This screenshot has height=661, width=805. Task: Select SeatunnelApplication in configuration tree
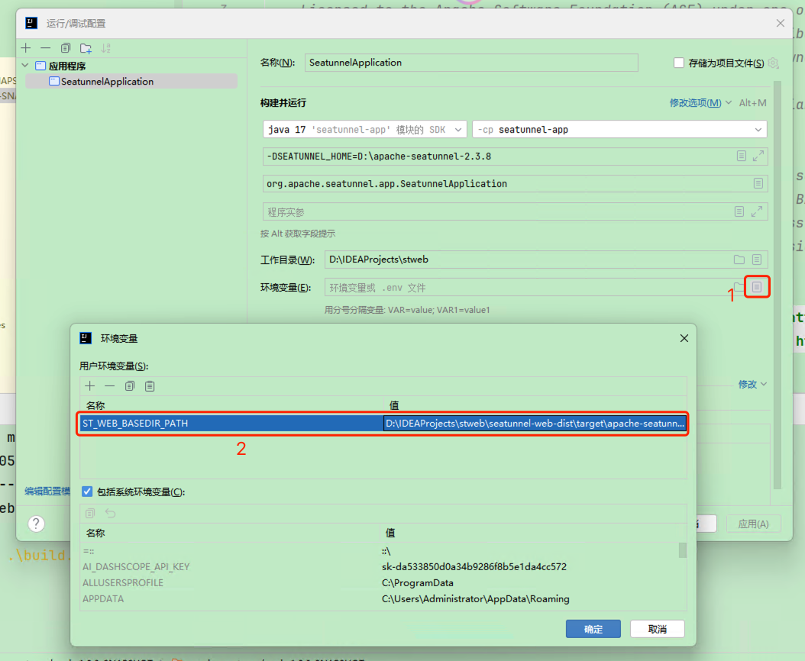tap(131, 81)
